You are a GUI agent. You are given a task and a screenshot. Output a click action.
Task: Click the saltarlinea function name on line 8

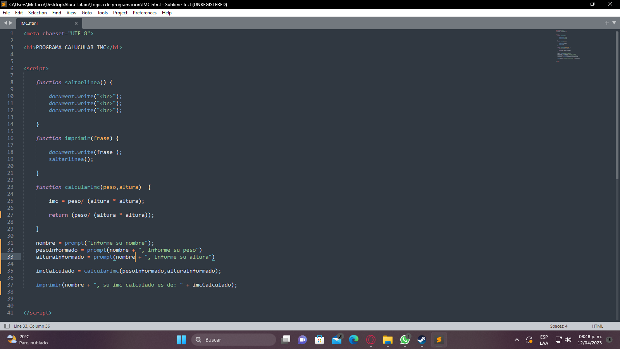click(82, 82)
